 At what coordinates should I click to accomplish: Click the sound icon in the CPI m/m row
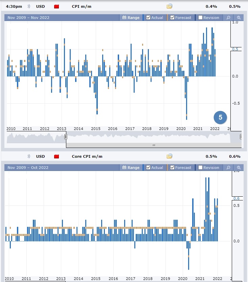[x=29, y=6]
